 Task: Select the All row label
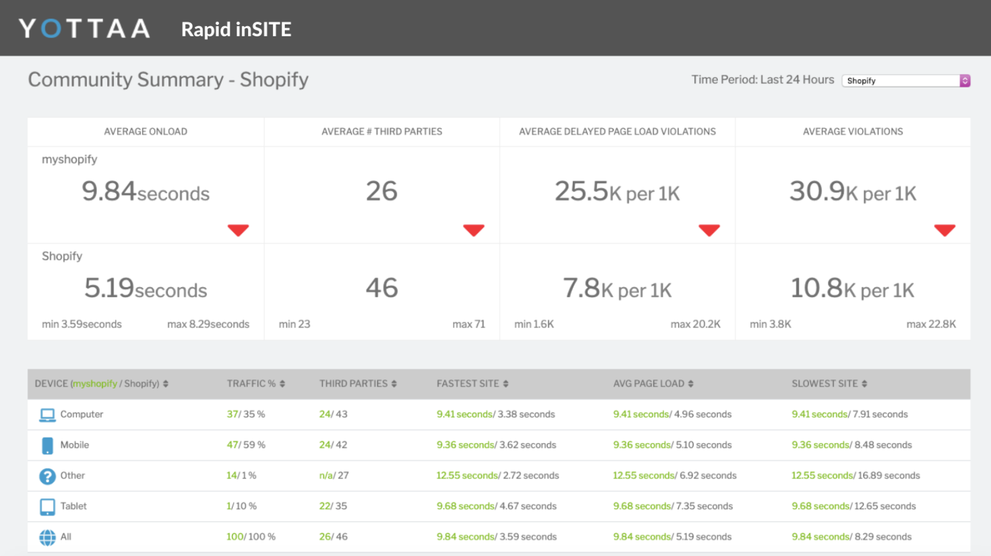65,536
